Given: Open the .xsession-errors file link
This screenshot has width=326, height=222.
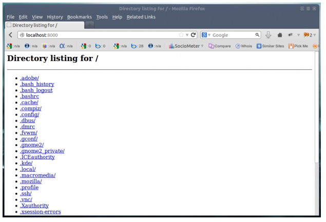Looking at the screenshot, I should 41,212.
